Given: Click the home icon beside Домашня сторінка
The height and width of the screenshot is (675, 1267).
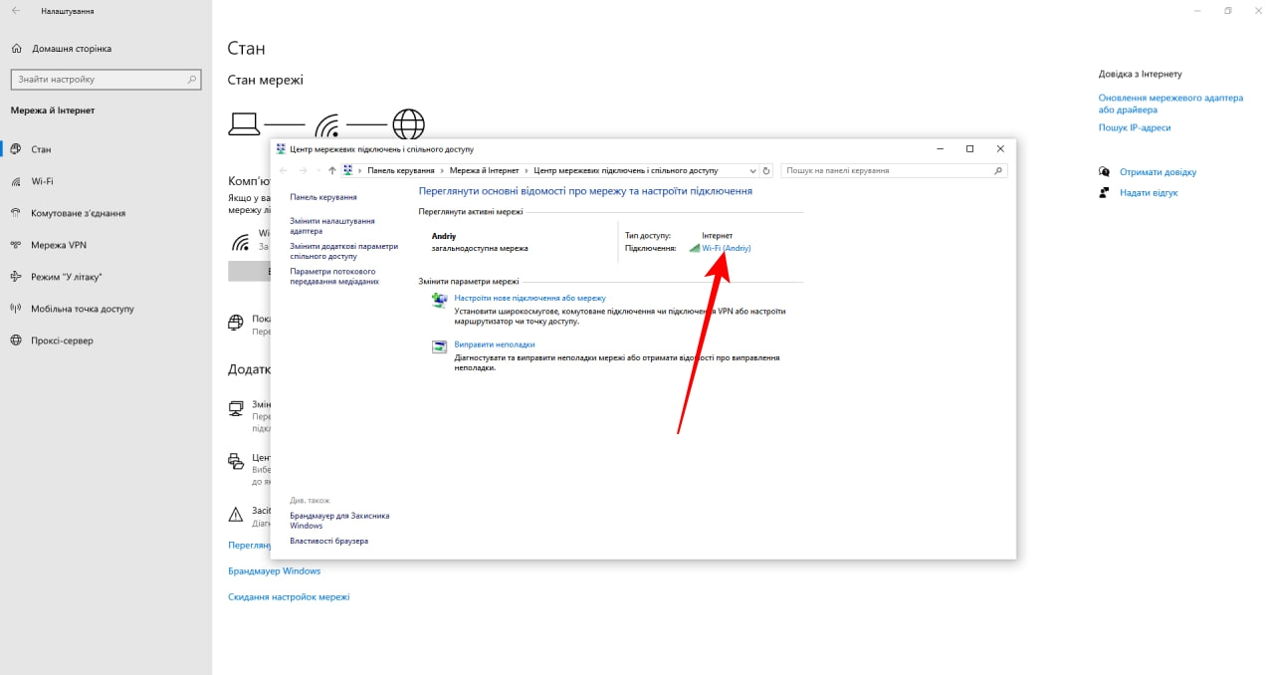Looking at the screenshot, I should [16, 49].
